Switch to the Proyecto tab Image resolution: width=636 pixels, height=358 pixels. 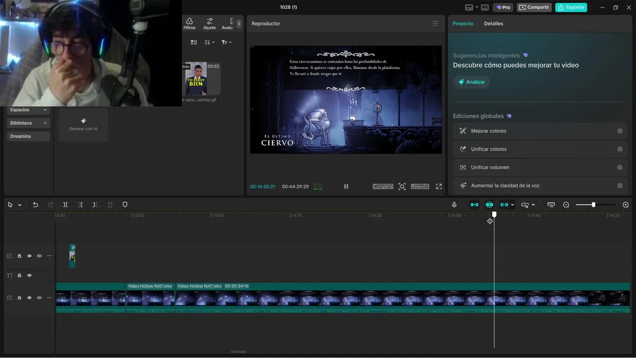click(x=463, y=23)
